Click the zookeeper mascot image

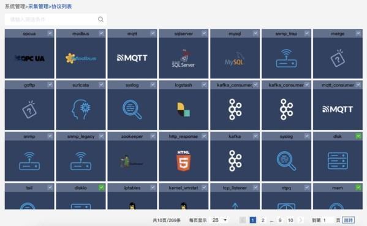coord(132,161)
